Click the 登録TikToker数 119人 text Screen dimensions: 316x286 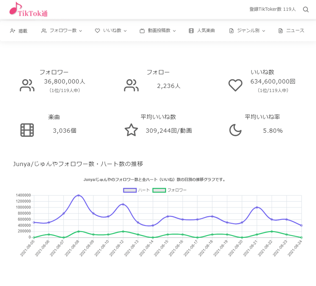click(x=272, y=9)
